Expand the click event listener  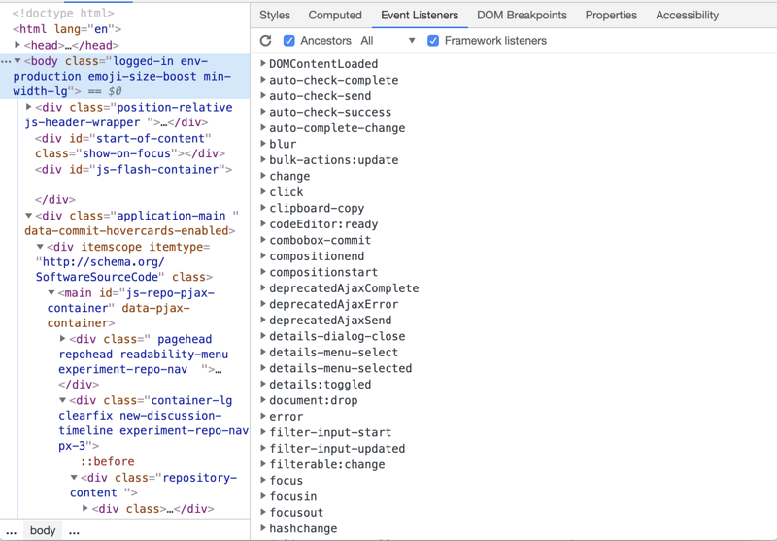click(264, 192)
